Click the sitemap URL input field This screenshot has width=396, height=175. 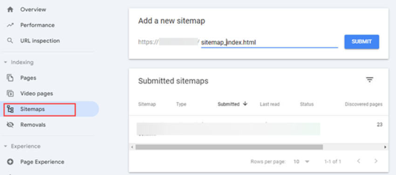[269, 43]
